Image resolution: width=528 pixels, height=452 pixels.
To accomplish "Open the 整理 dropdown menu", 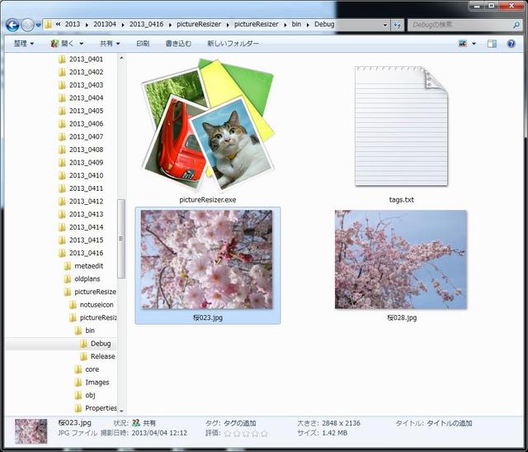I will pyautogui.click(x=24, y=43).
